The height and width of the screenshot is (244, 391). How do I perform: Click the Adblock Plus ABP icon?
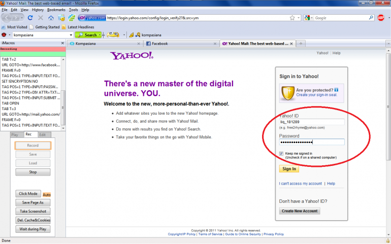[380, 18]
